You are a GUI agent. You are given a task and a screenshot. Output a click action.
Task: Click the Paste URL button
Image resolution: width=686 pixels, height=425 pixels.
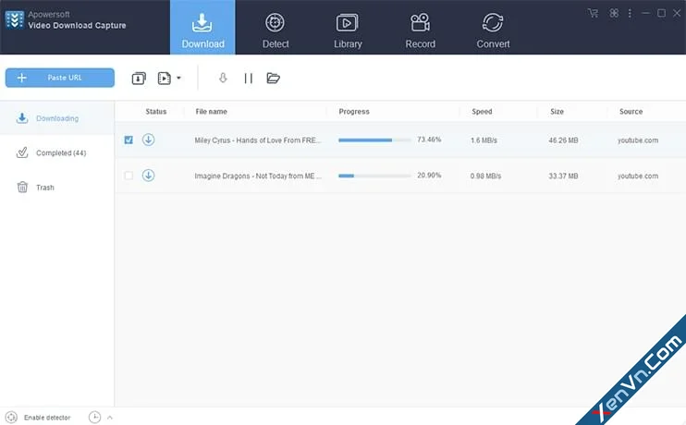(60, 78)
